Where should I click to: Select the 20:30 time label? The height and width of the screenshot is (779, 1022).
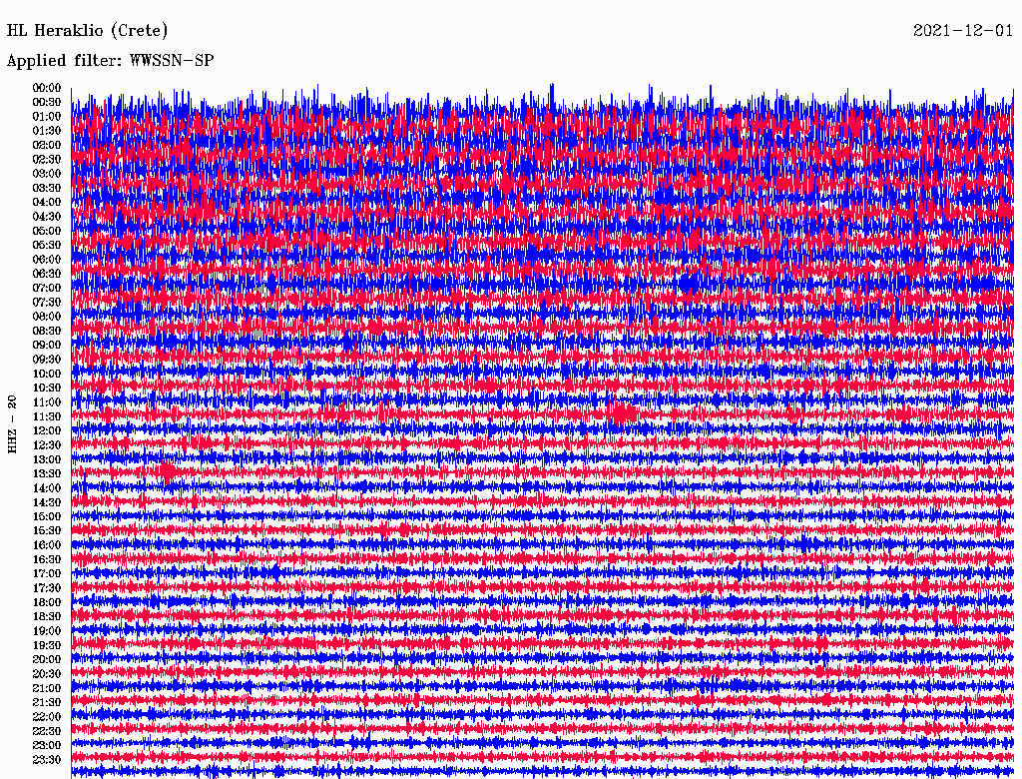pos(46,674)
